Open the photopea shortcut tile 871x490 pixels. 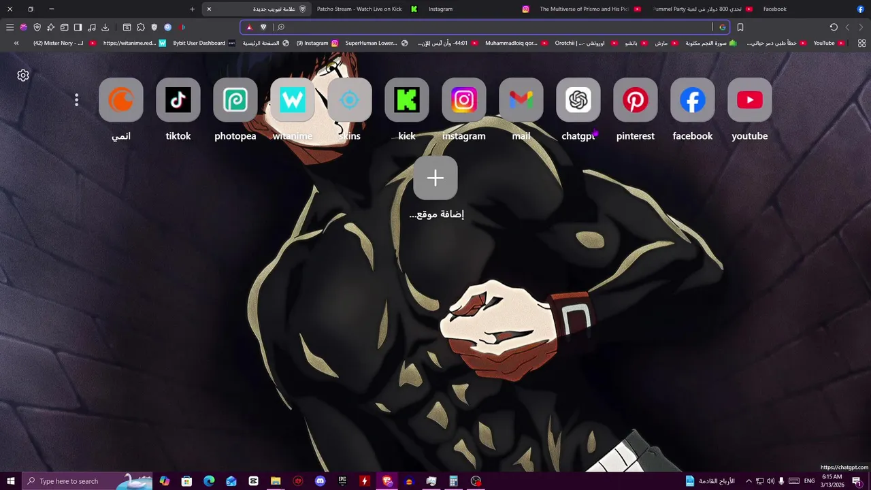235,100
